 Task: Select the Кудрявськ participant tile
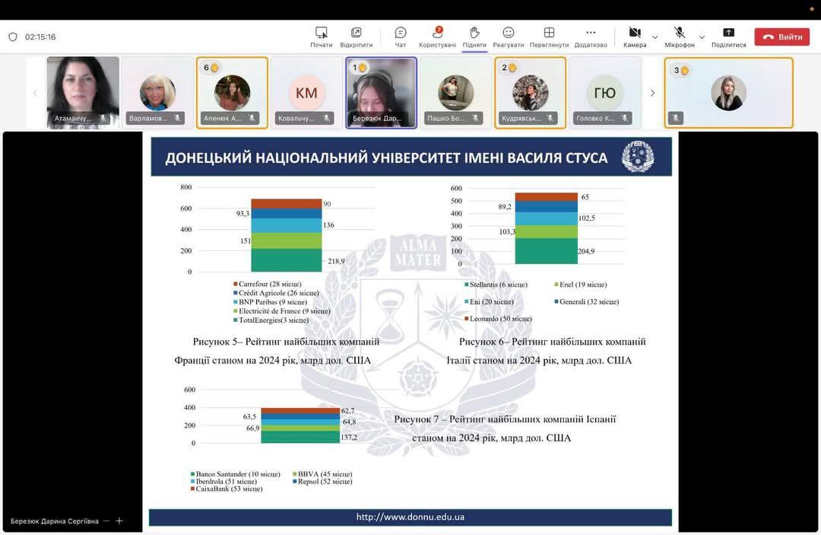pyautogui.click(x=530, y=92)
